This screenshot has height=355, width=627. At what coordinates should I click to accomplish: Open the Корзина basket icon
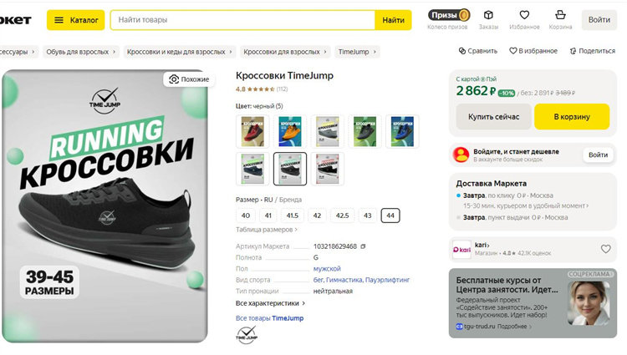coord(560,15)
